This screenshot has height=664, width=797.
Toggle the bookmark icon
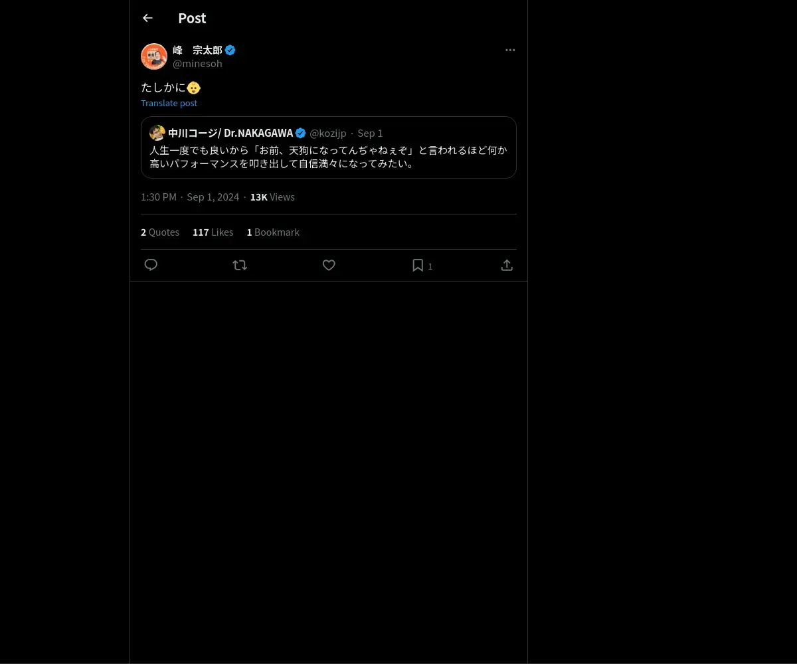point(418,265)
